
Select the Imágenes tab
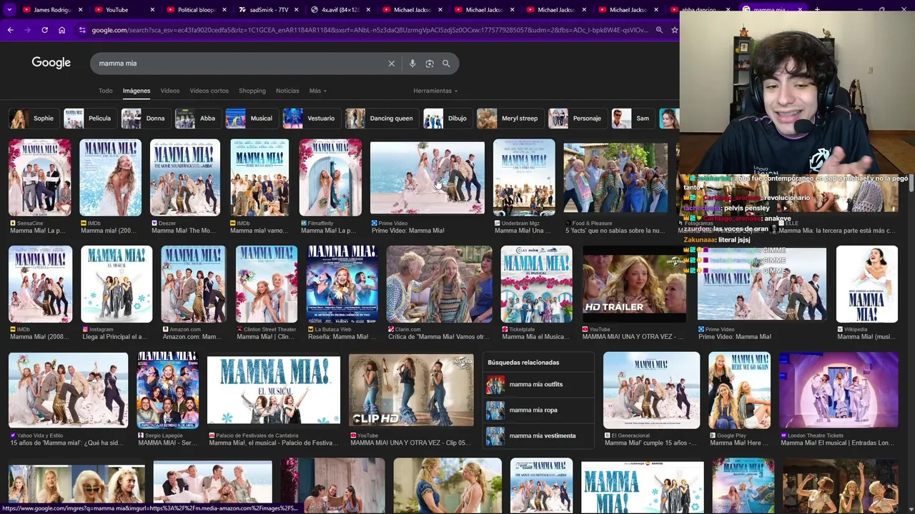click(x=137, y=91)
